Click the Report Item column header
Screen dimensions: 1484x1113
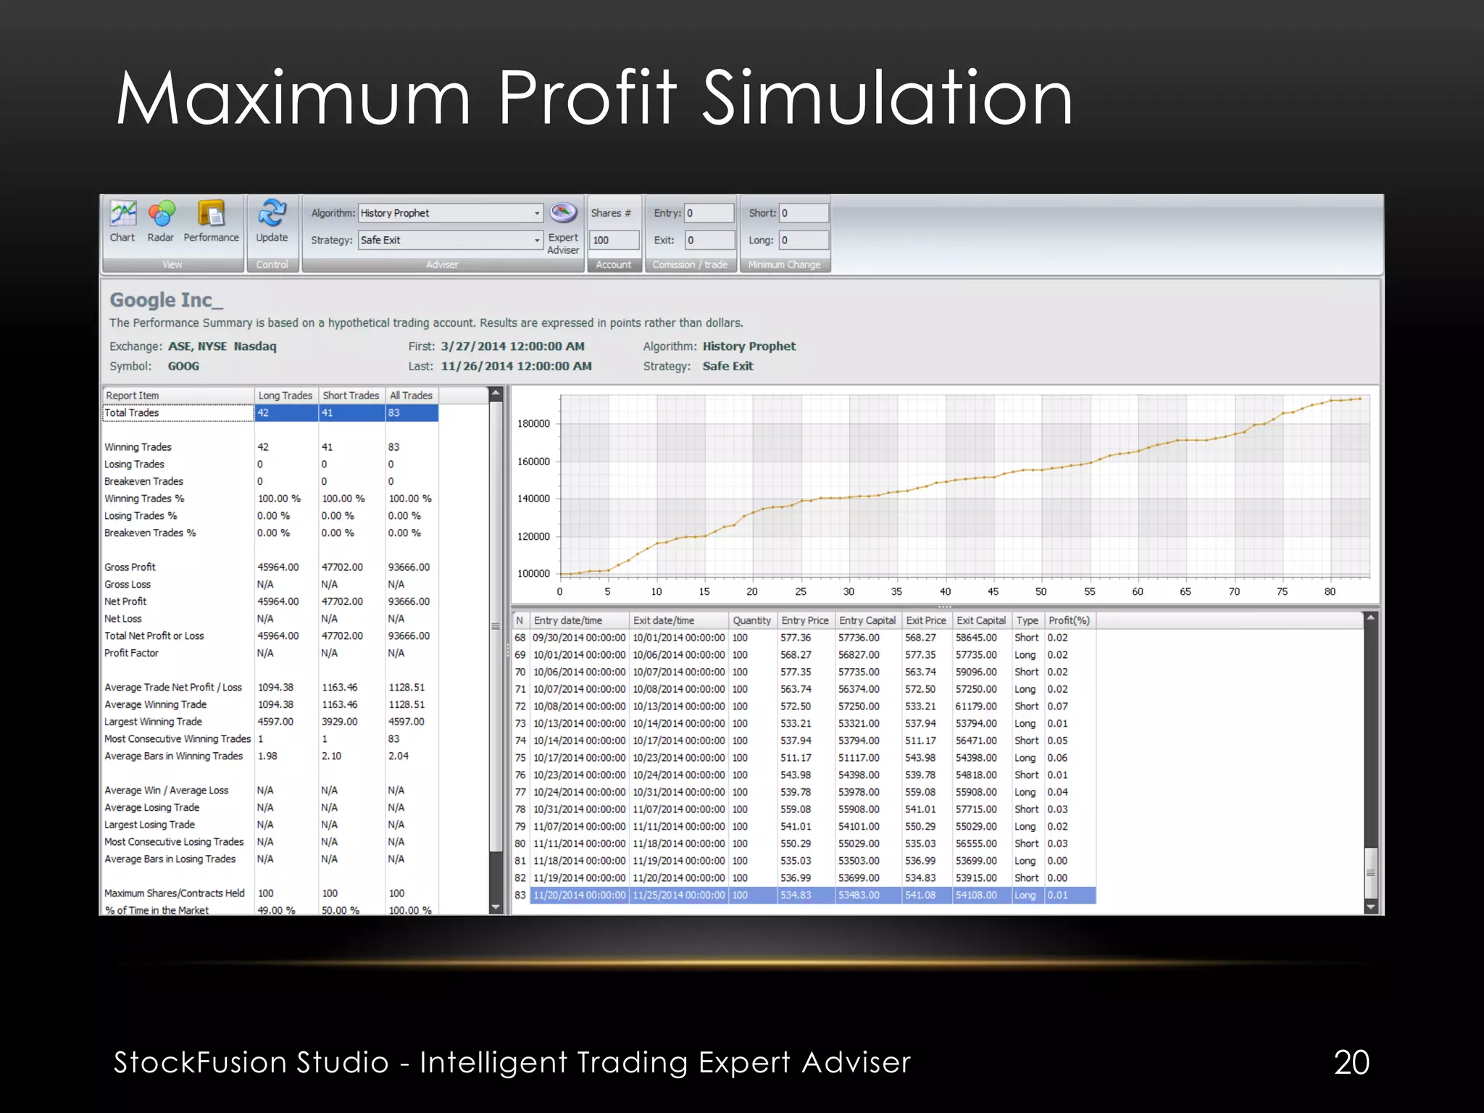178,396
